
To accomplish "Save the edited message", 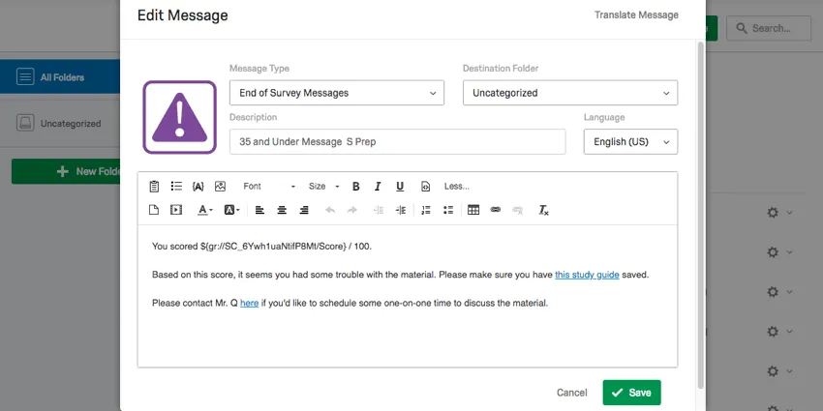I will tap(631, 393).
